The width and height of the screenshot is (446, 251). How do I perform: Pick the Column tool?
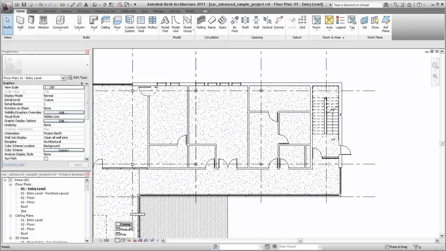click(79, 23)
